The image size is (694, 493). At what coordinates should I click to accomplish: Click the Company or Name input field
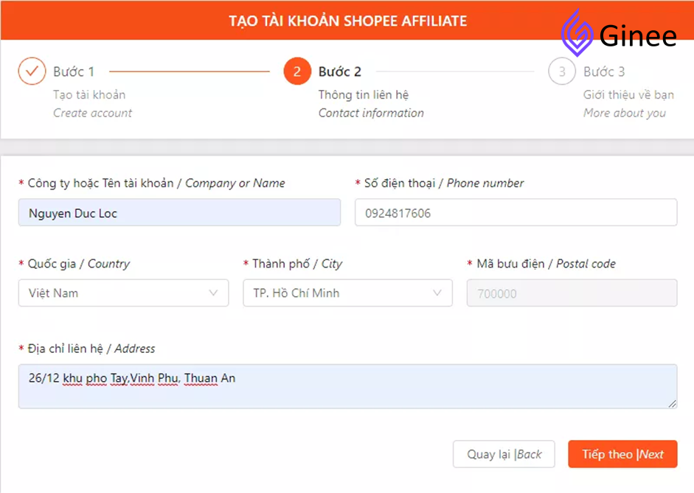click(x=179, y=213)
